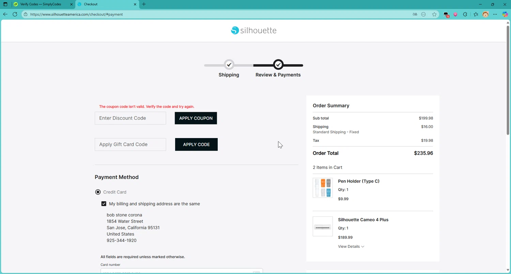
Task: Focus the Enter Discount Code field
Action: 130,118
